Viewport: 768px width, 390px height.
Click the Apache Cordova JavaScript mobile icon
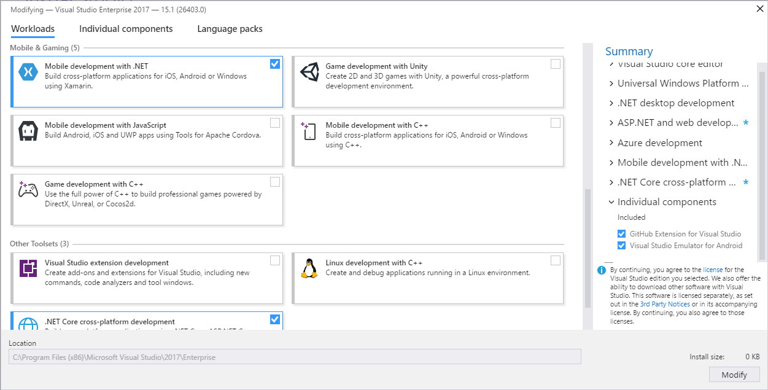click(28, 131)
